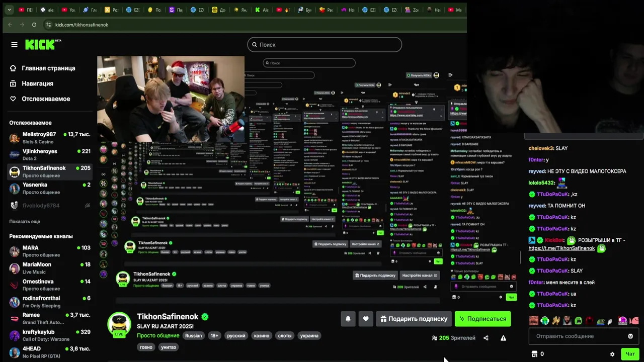Open Главная страница in the sidebar
The height and width of the screenshot is (362, 644).
click(43, 68)
